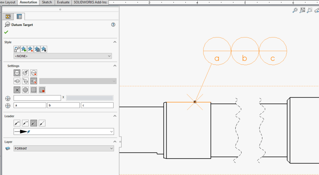The width and height of the screenshot is (319, 175).
Task: Open the Evaluate tab
Action: [x=63, y=2]
